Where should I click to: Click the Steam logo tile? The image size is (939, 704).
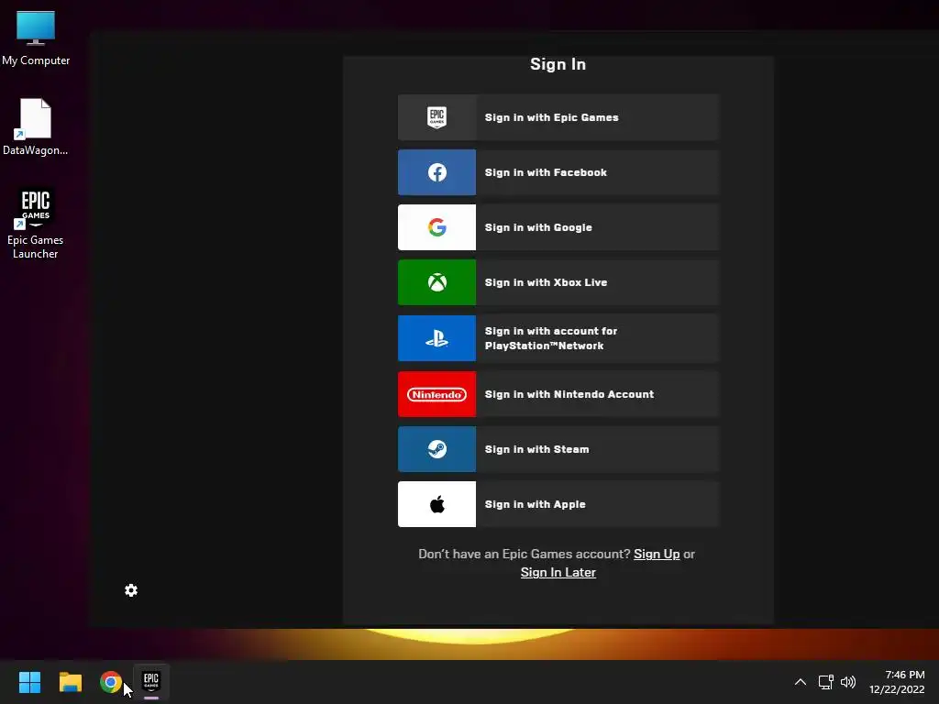click(436, 449)
